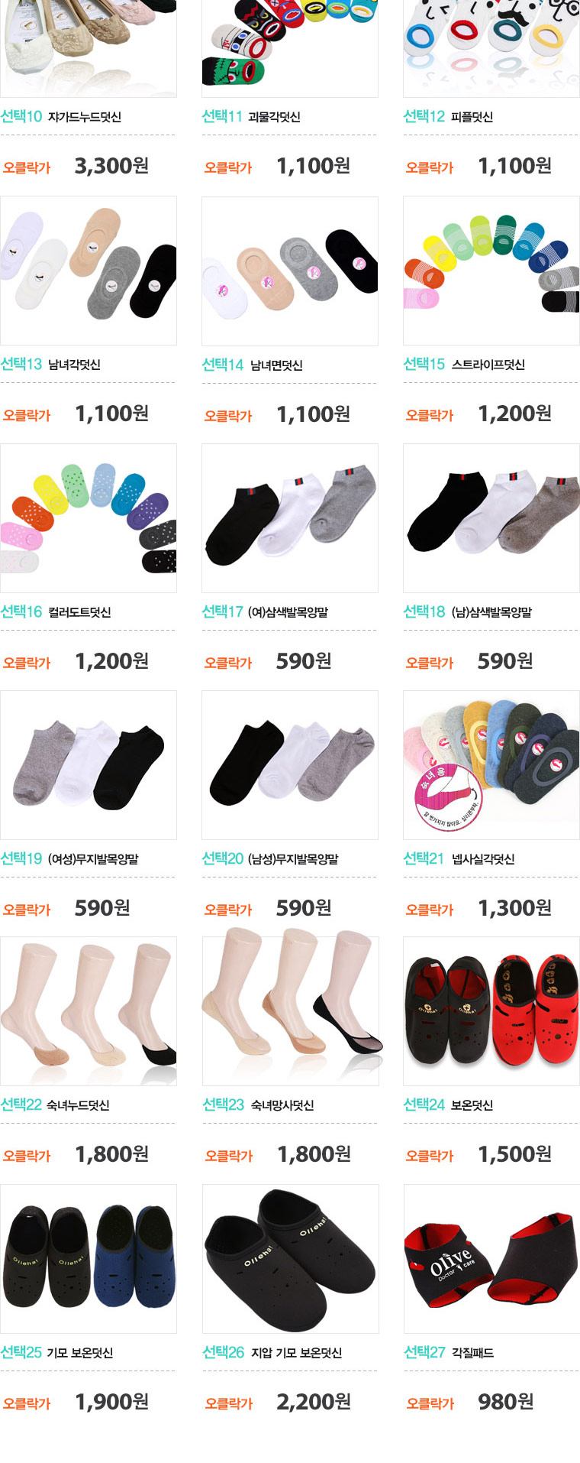
Task: Open the 선택13 남녀각덧신 product image
Action: [89, 271]
